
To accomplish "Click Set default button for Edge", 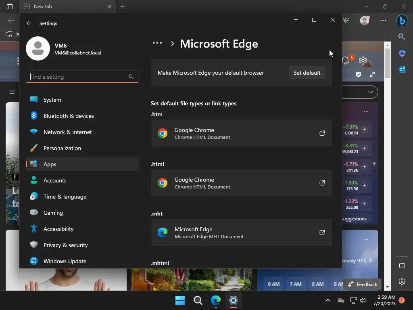I will (x=307, y=73).
